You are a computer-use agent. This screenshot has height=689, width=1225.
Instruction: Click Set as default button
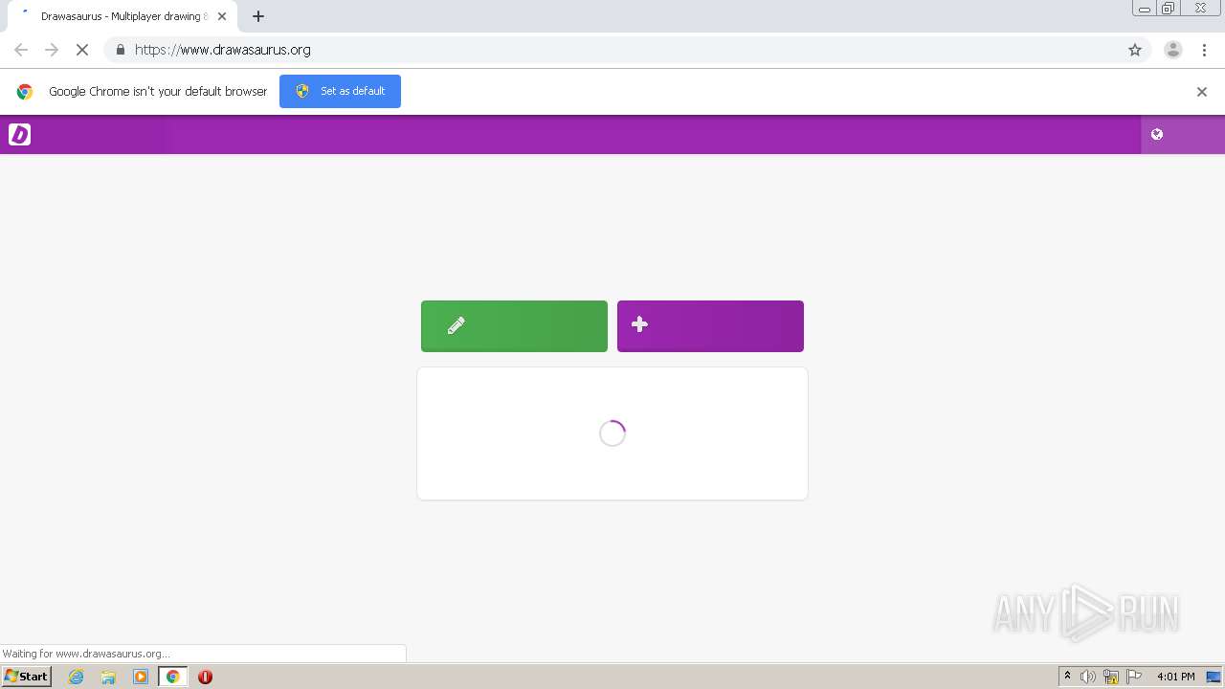click(340, 91)
